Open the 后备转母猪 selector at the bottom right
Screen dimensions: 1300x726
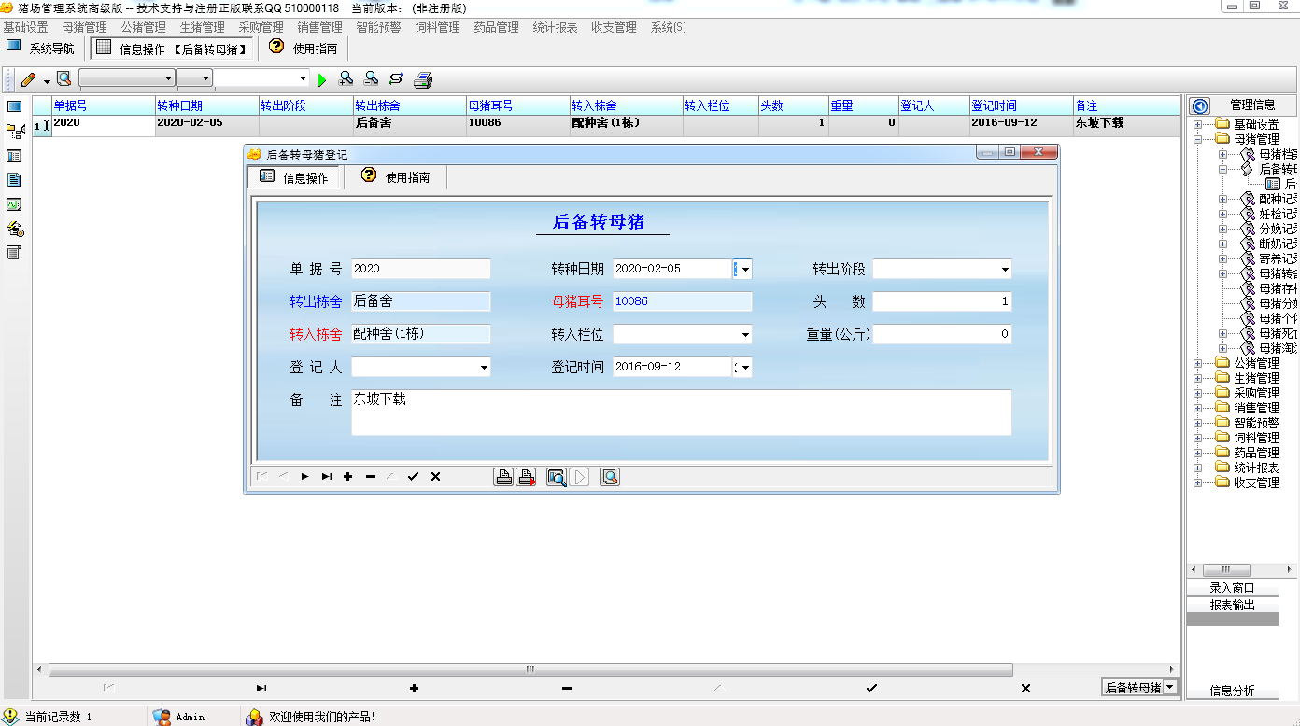tap(1139, 688)
